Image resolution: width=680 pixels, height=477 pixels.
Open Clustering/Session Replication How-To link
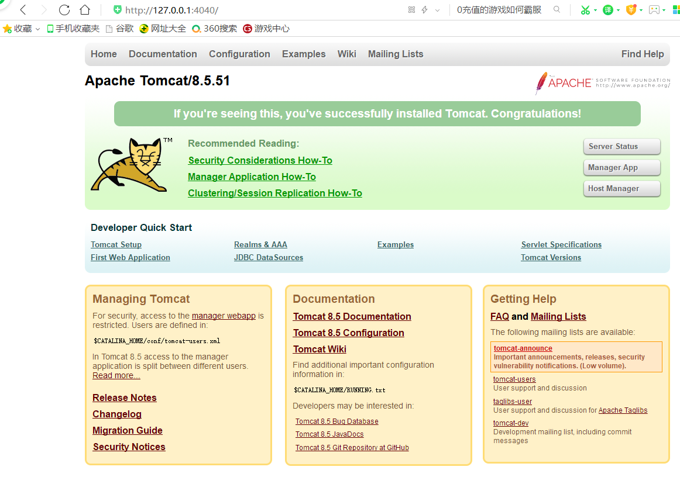(275, 193)
